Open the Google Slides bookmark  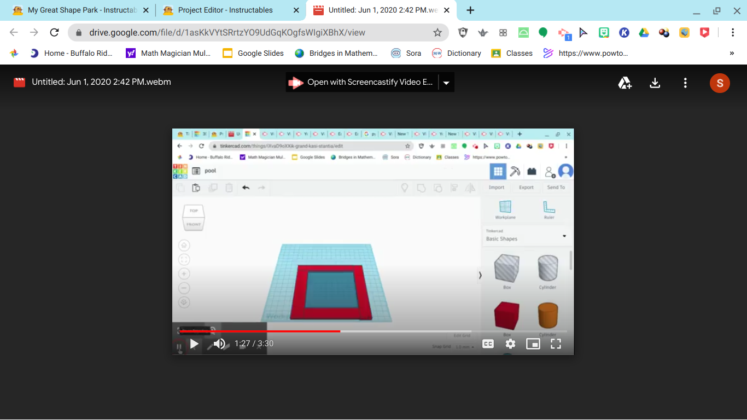pyautogui.click(x=253, y=53)
